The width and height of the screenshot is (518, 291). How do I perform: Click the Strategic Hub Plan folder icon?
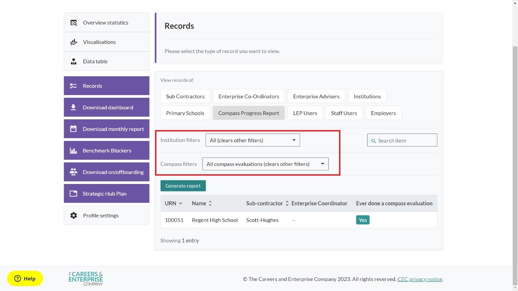point(73,194)
